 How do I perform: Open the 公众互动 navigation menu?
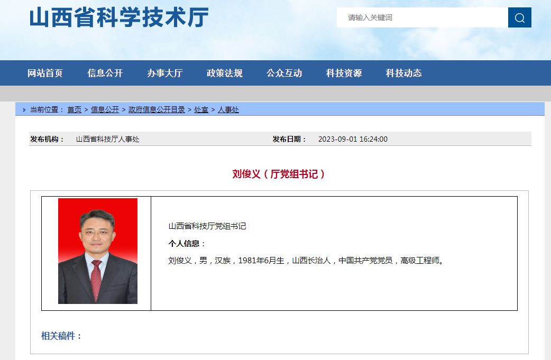(284, 73)
